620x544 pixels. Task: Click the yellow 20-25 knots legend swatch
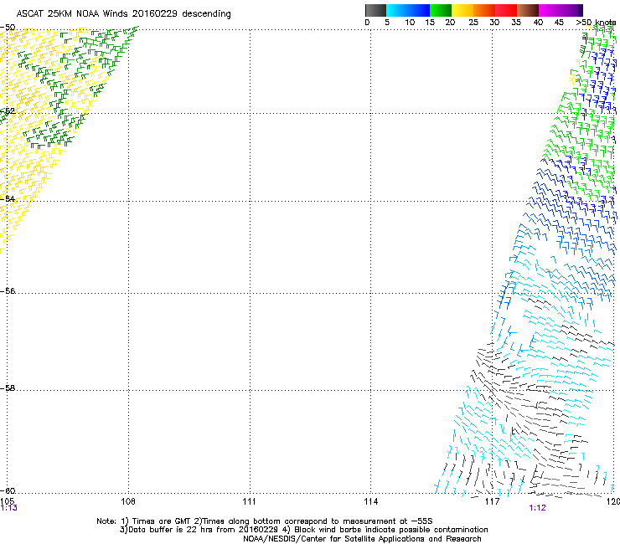(x=462, y=10)
